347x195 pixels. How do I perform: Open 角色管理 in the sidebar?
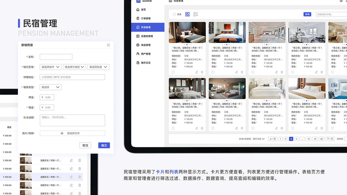pos(148,45)
